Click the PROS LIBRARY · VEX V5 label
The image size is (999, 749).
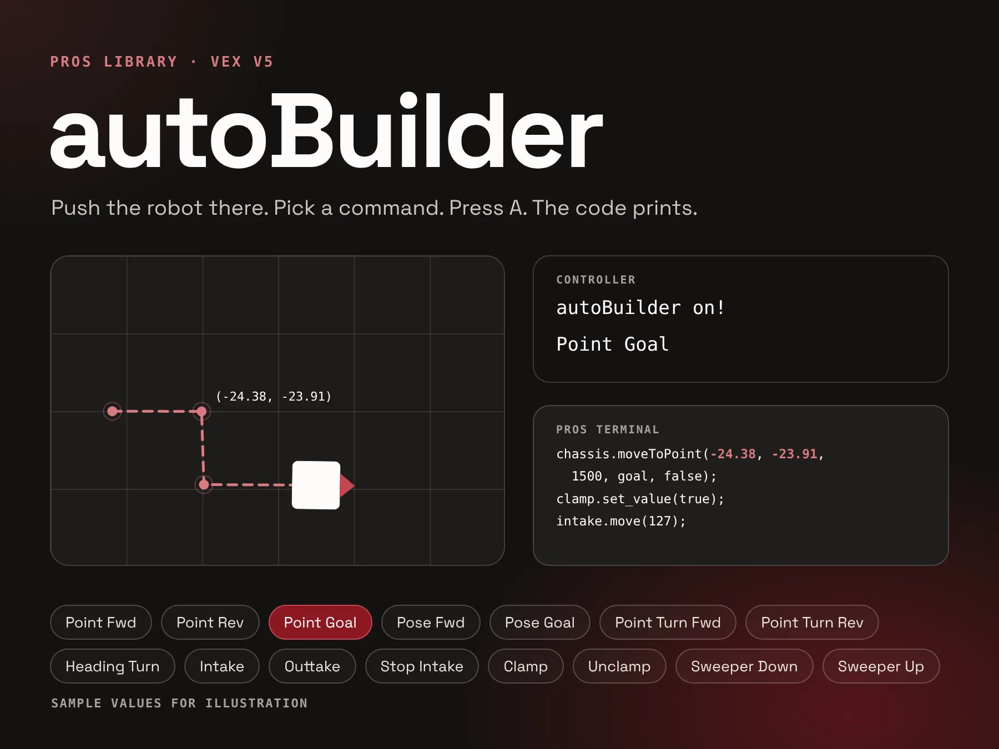pos(162,62)
